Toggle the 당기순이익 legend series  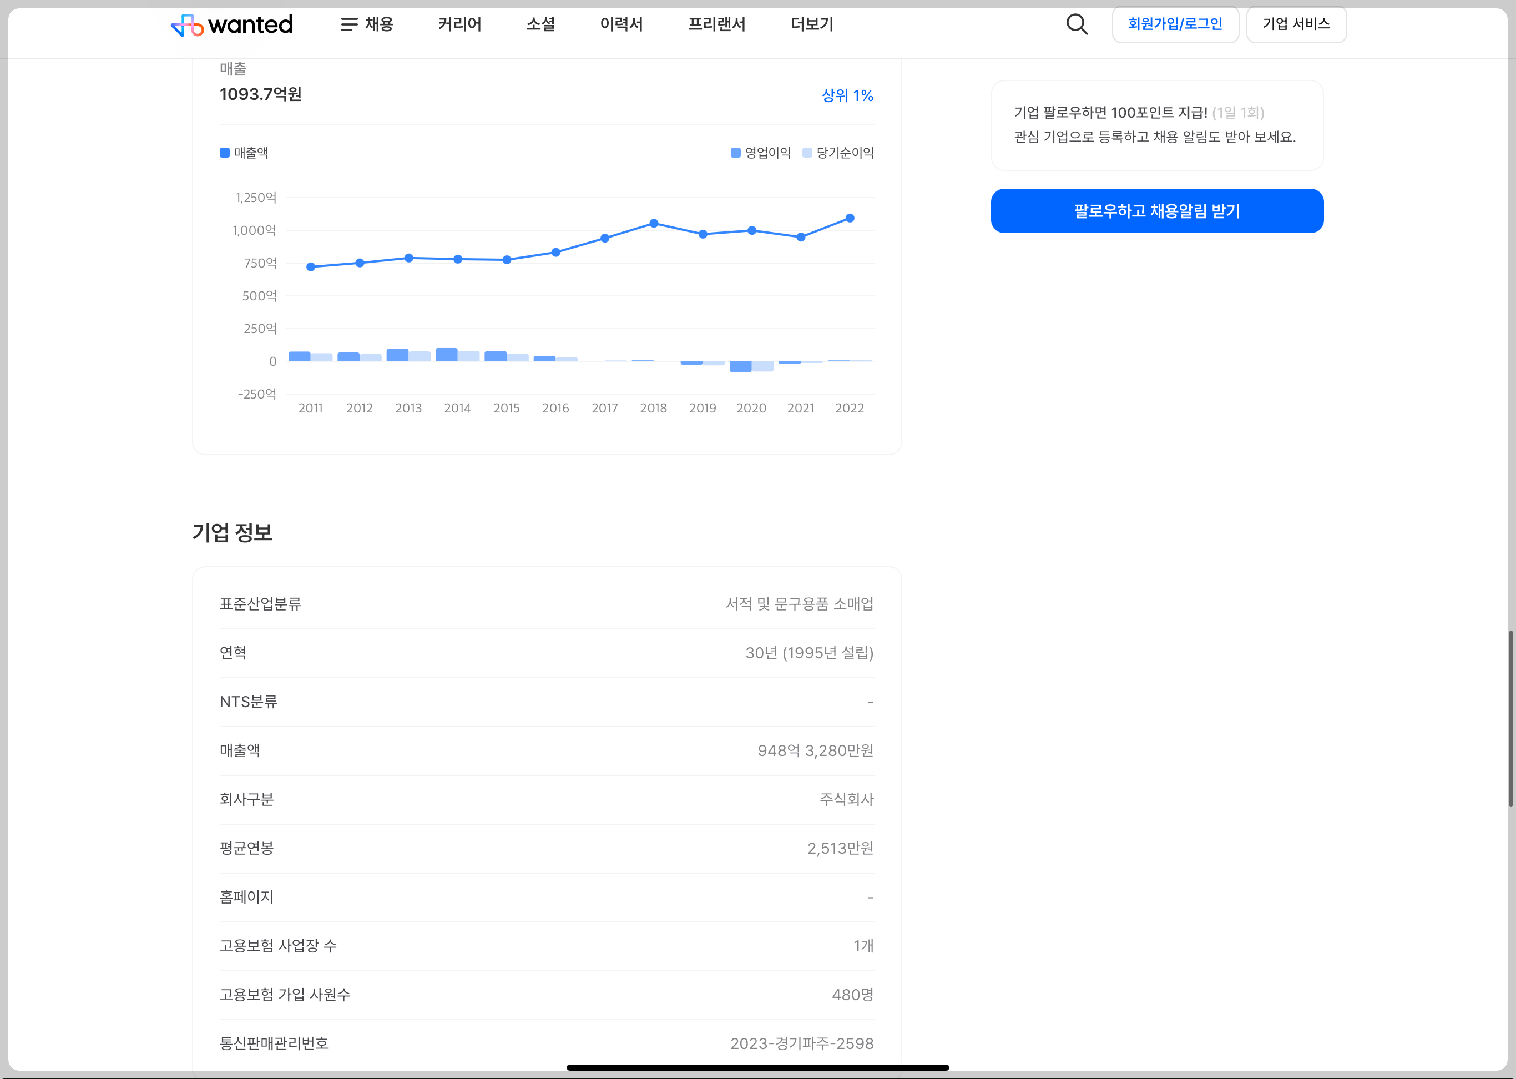point(838,153)
